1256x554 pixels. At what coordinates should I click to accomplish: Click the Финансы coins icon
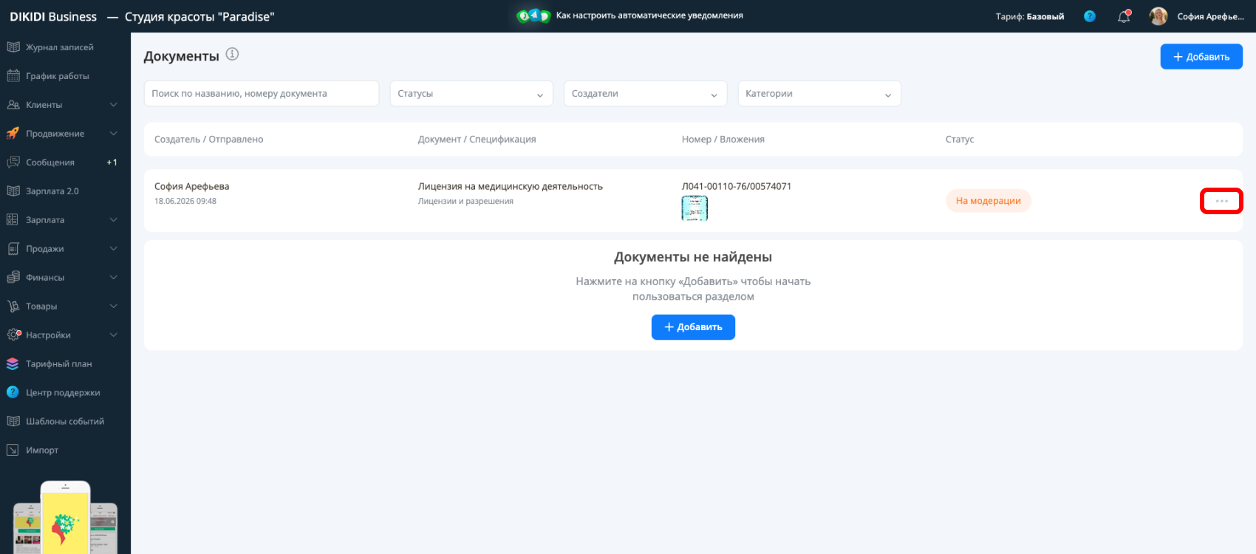click(13, 278)
